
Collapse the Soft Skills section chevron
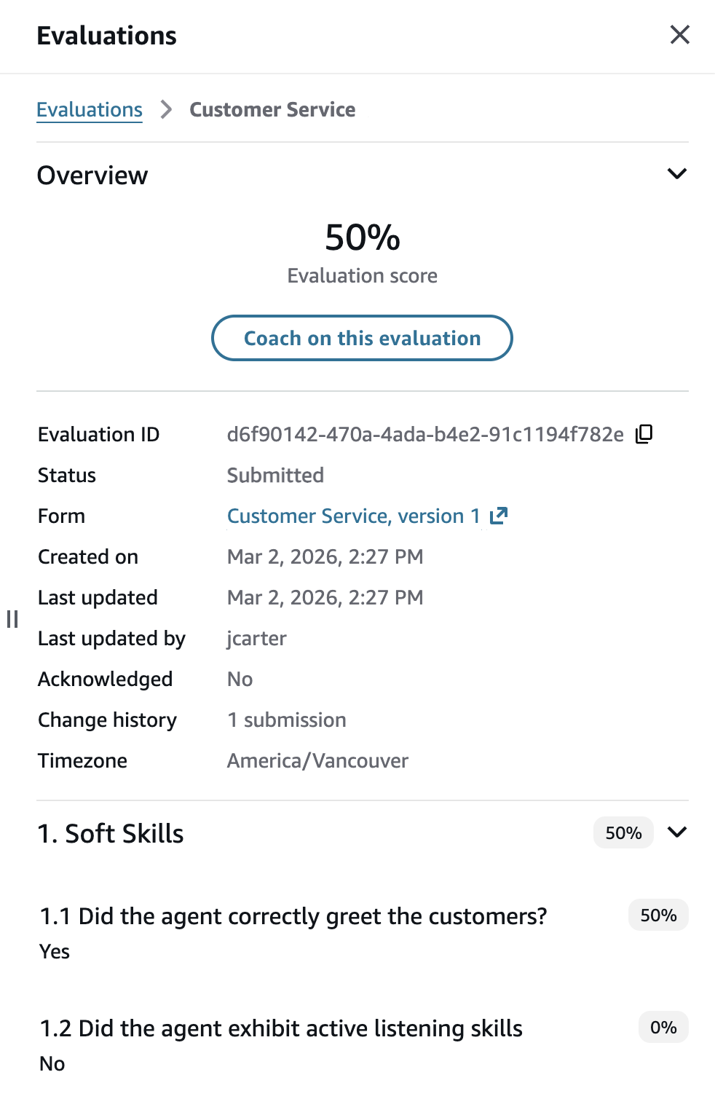(678, 832)
